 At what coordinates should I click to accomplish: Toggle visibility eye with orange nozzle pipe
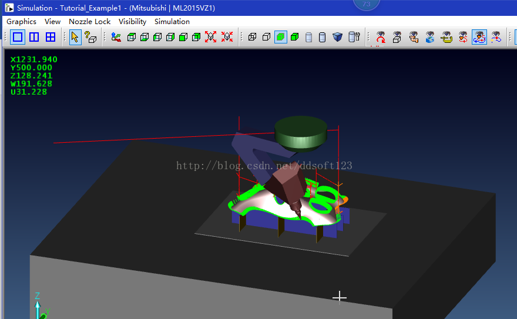tap(414, 37)
